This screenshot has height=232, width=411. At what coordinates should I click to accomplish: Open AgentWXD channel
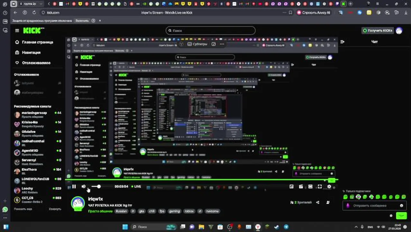38,152
